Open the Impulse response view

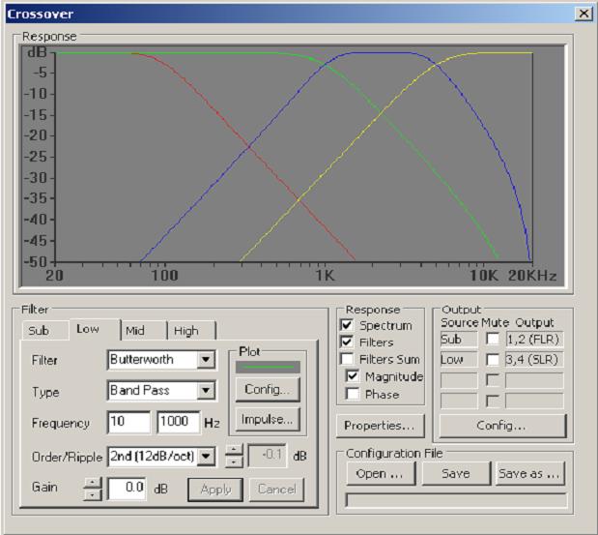coord(268,419)
